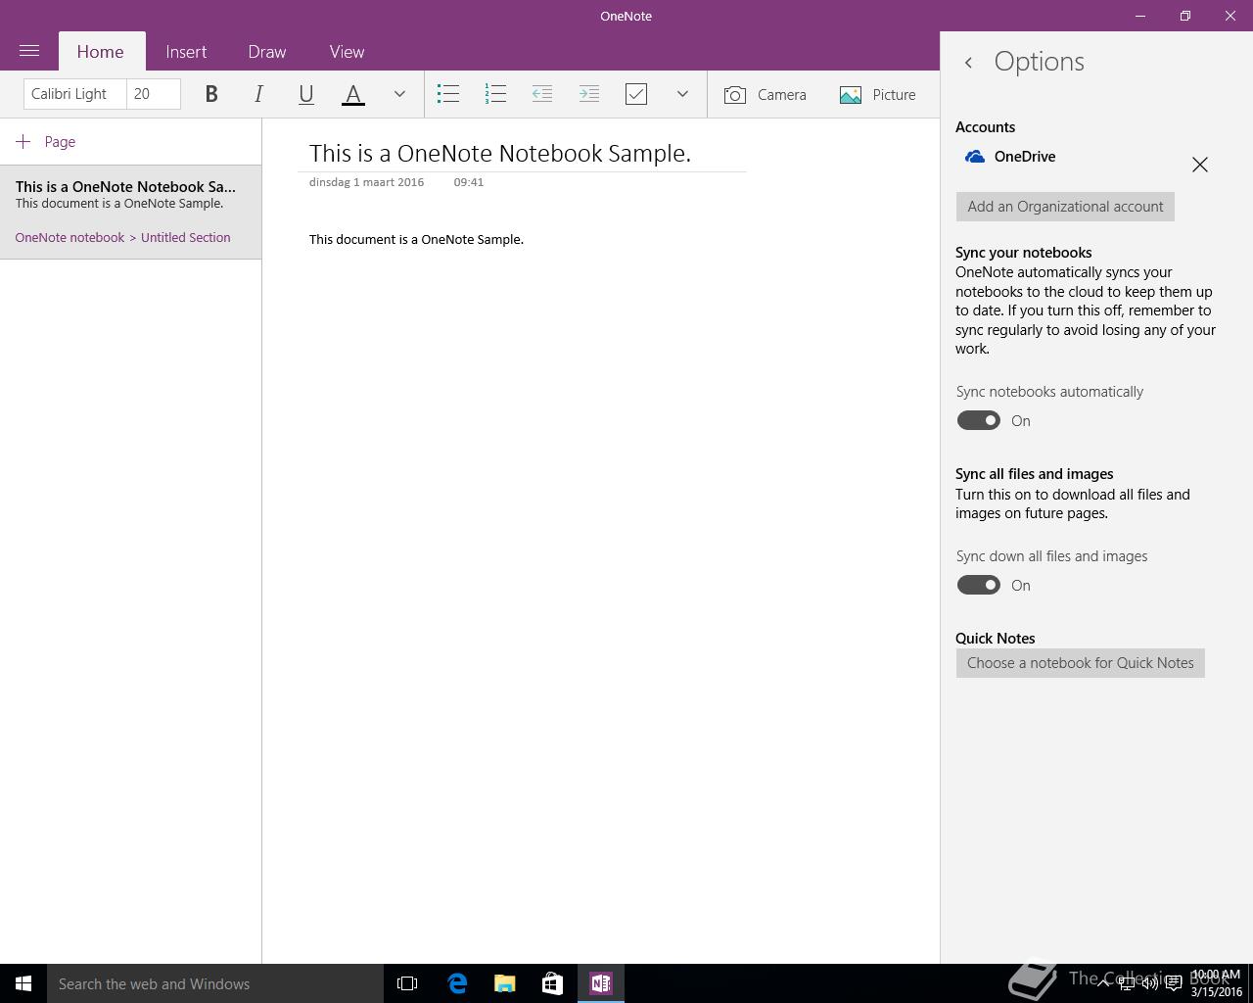Open the OneNote notebook breadcrumb link
The image size is (1253, 1003).
[70, 238]
